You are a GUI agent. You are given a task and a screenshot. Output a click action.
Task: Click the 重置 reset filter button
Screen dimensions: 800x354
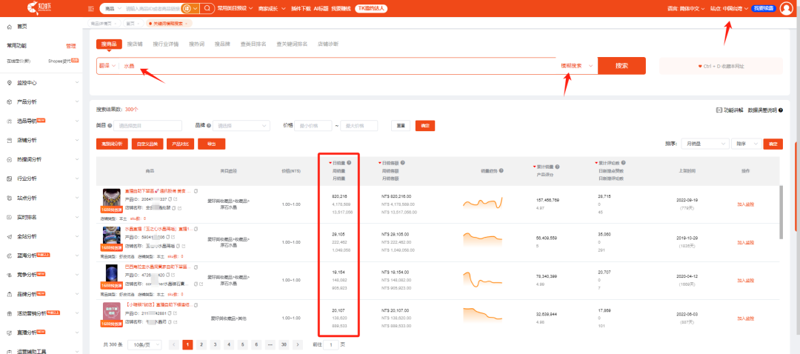401,125
